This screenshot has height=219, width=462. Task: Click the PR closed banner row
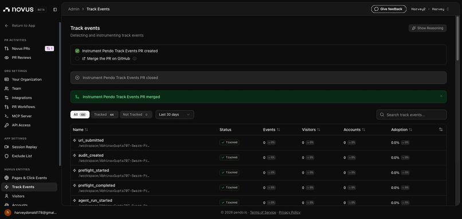tap(259, 78)
